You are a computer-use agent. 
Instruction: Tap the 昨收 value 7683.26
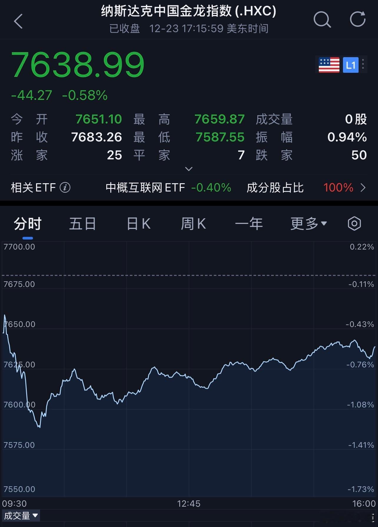97,137
